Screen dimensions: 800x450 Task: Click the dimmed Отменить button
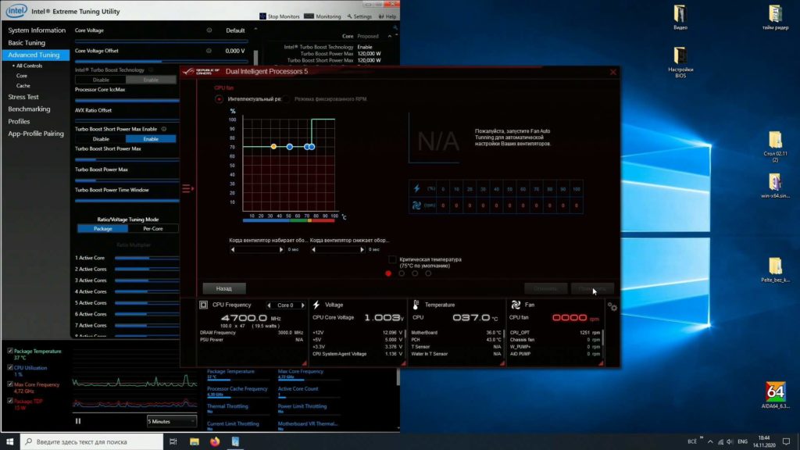tap(545, 289)
